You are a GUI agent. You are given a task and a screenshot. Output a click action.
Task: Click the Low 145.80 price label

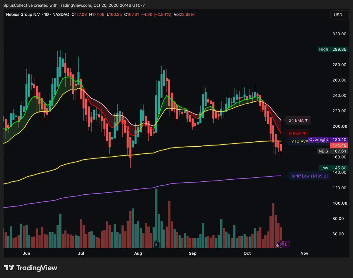point(334,168)
